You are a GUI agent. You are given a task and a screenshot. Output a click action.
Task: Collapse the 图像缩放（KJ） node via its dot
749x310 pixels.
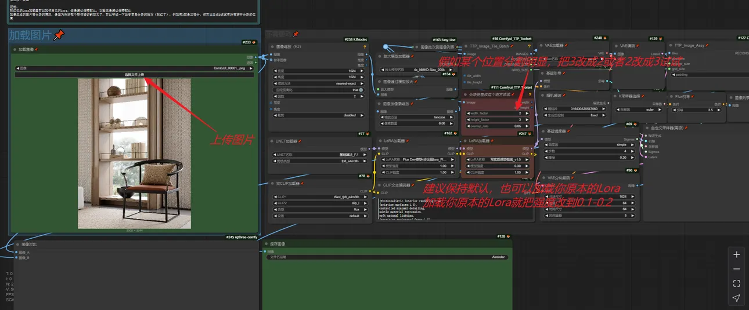coord(272,46)
